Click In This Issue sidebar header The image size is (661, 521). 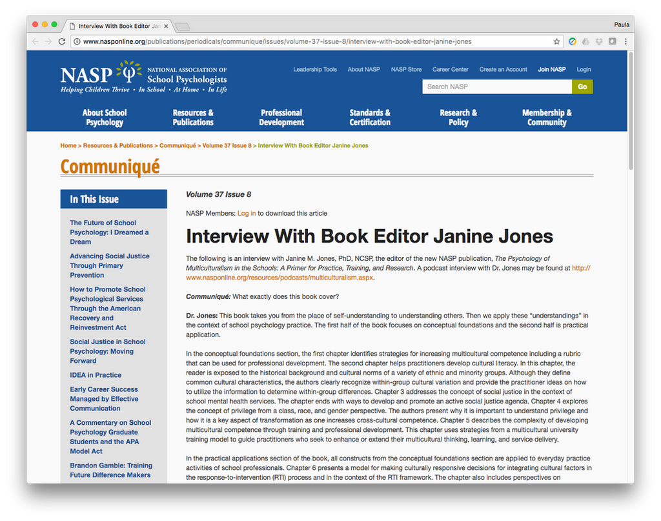click(x=114, y=199)
